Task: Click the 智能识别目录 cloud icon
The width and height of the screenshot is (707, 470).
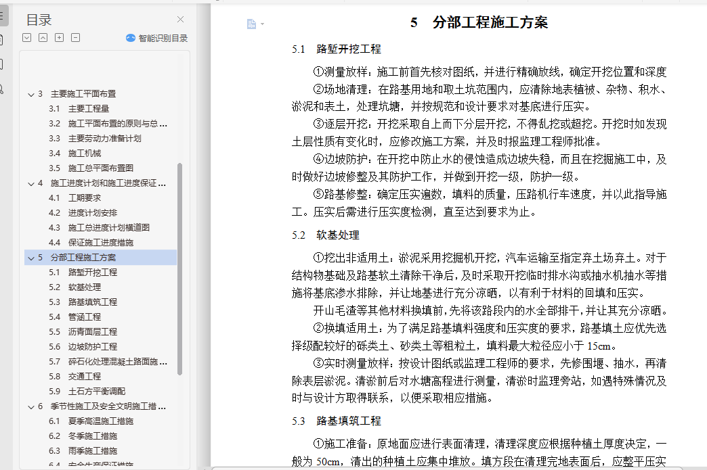Action: tap(131, 39)
